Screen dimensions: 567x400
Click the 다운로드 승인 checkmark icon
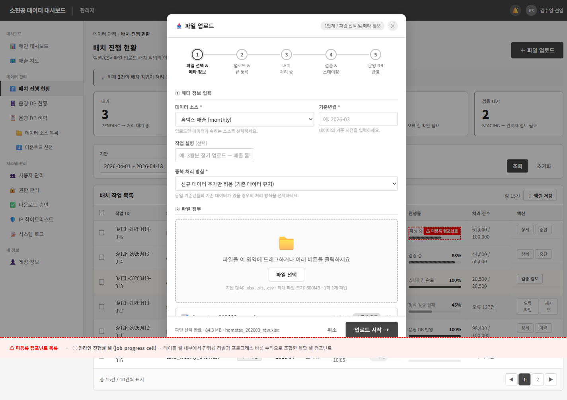tap(13, 205)
